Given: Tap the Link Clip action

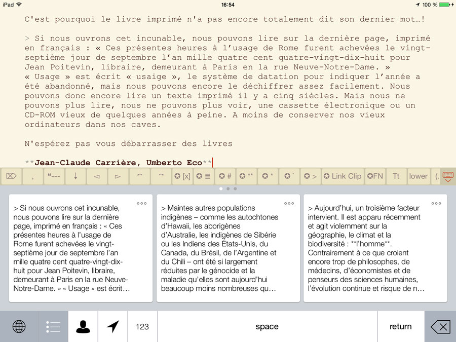Looking at the screenshot, I should coord(343,176).
